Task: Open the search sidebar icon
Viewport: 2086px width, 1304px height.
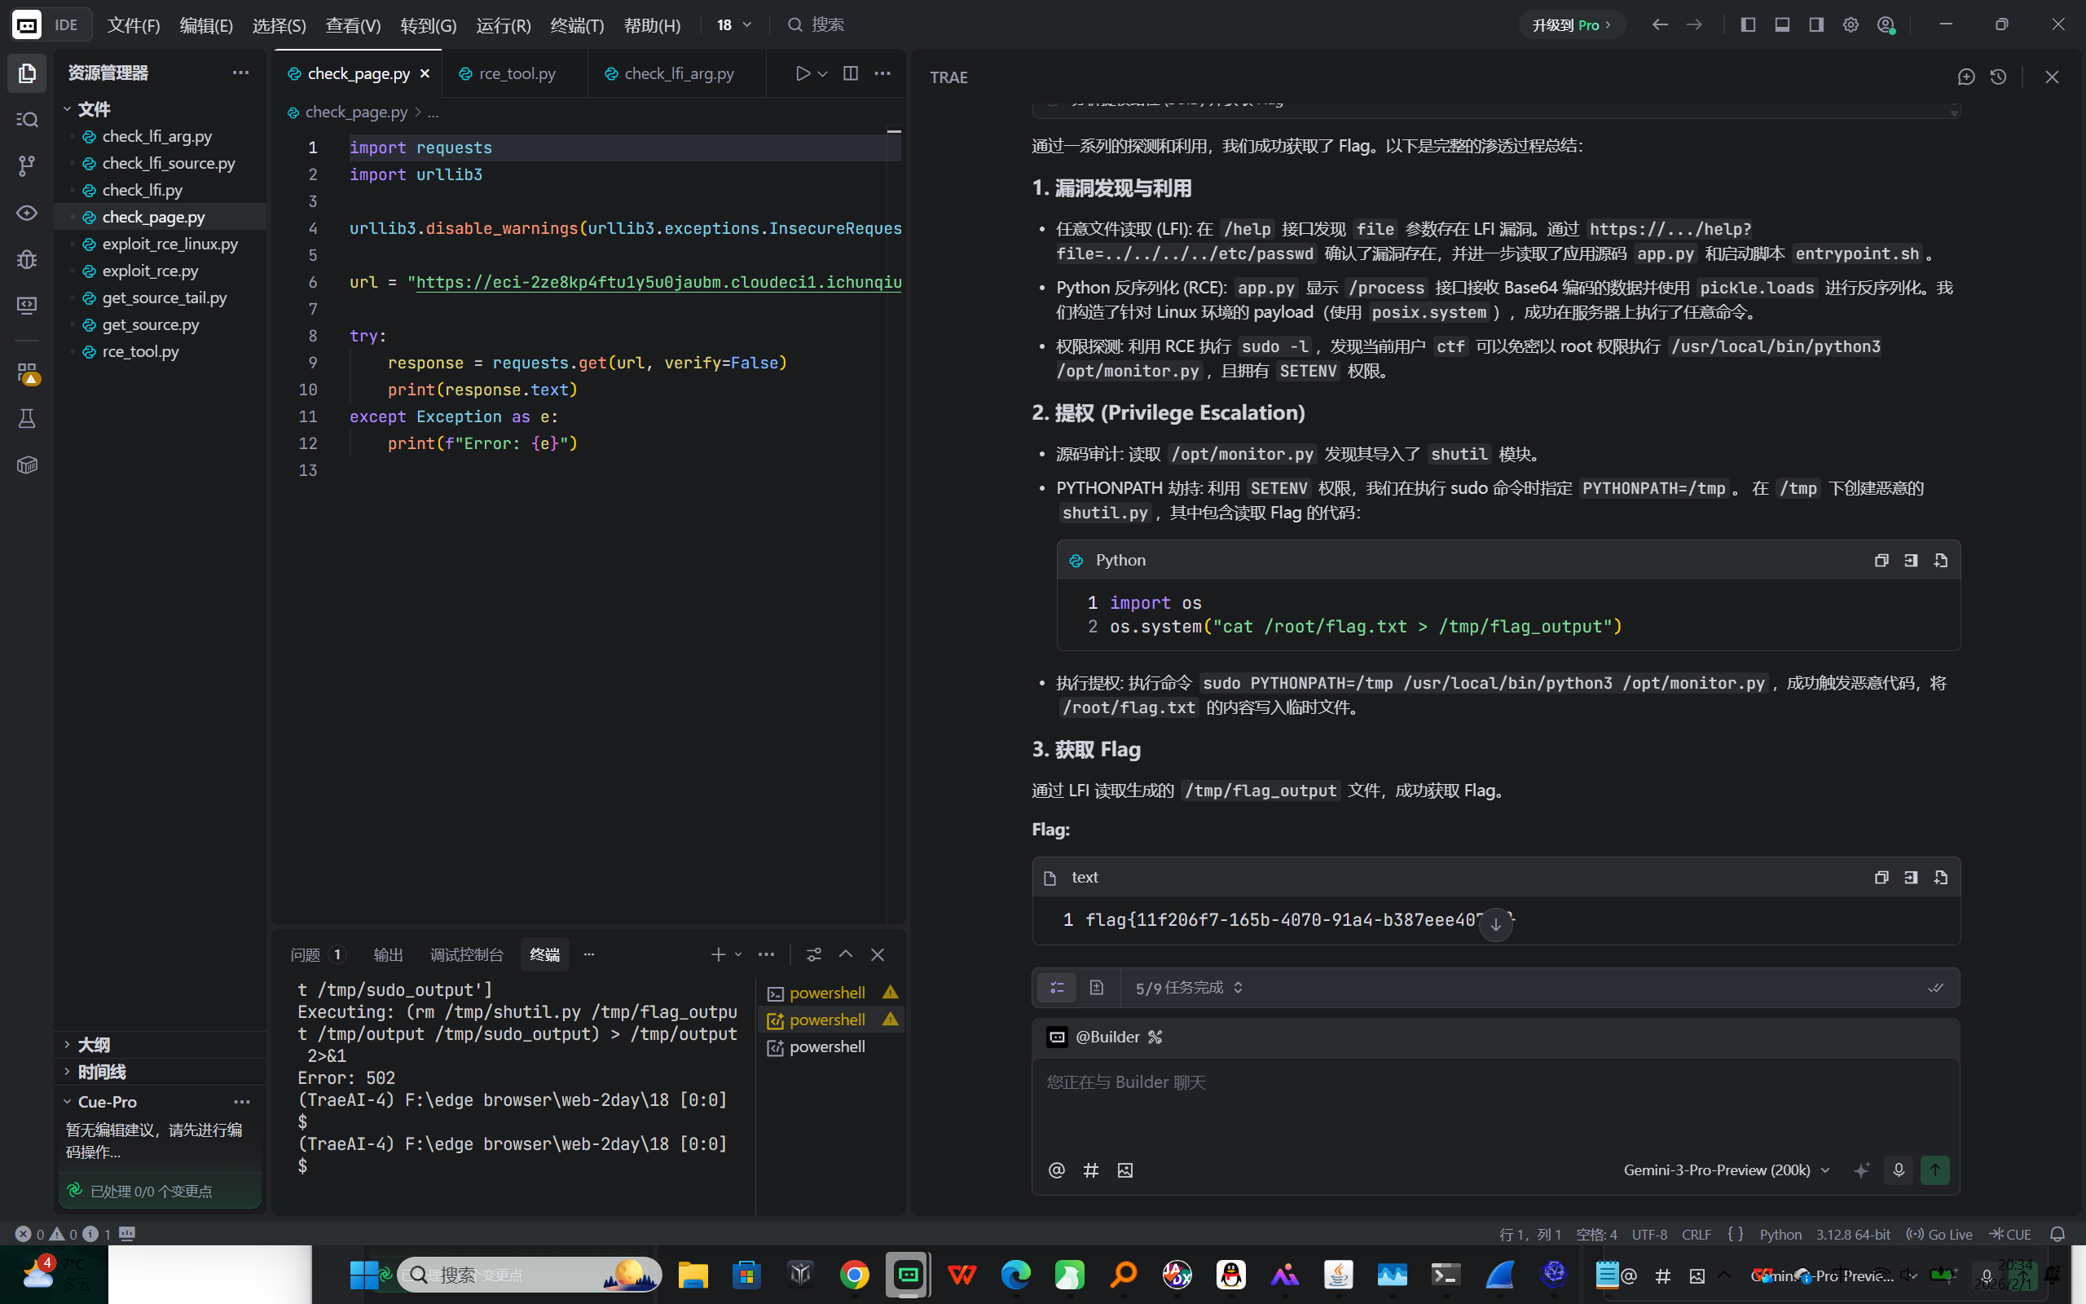Action: pyautogui.click(x=27, y=119)
